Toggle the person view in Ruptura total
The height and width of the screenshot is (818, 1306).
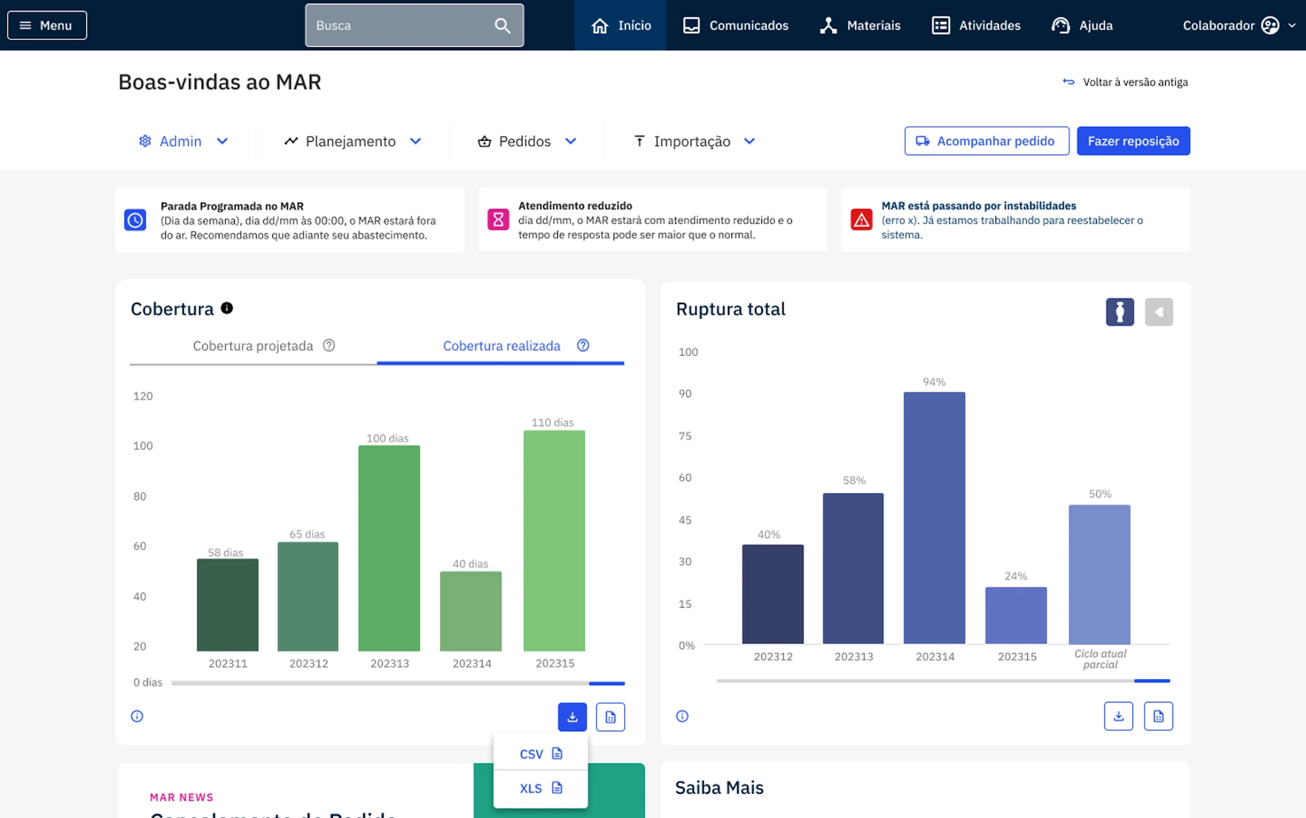1120,312
